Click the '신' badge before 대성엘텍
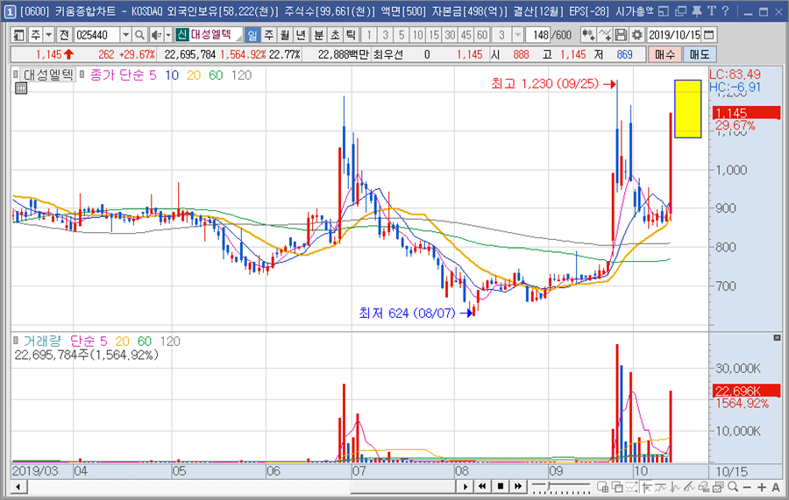Viewport: 789px width, 500px height. tap(181, 35)
